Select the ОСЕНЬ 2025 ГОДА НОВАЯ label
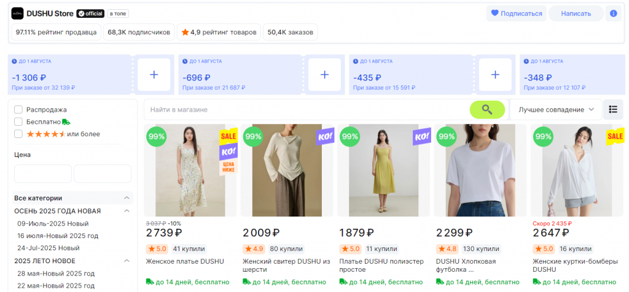The width and height of the screenshot is (629, 292). tap(57, 211)
